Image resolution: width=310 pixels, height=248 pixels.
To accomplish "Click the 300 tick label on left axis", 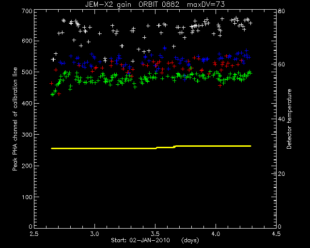I will pyautogui.click(x=27, y=135).
